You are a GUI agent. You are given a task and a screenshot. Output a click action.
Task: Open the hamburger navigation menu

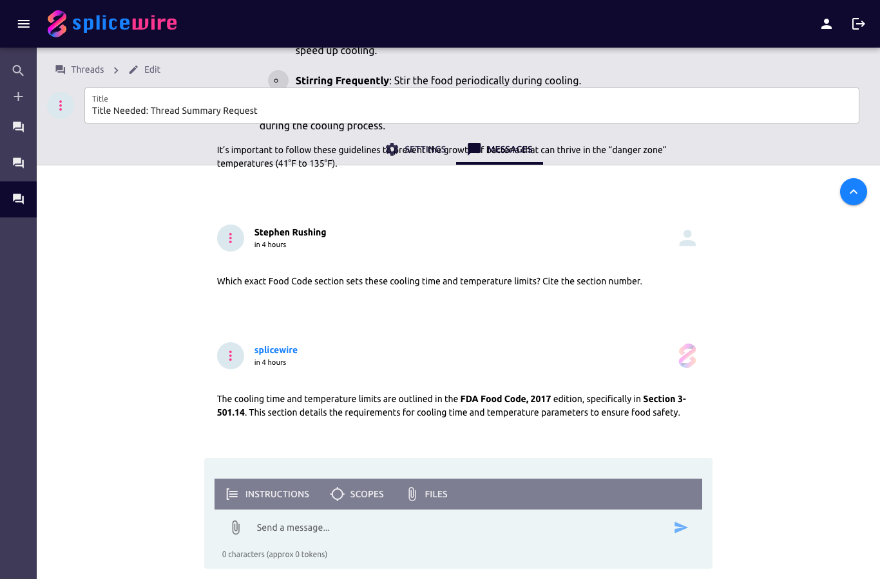pos(24,24)
